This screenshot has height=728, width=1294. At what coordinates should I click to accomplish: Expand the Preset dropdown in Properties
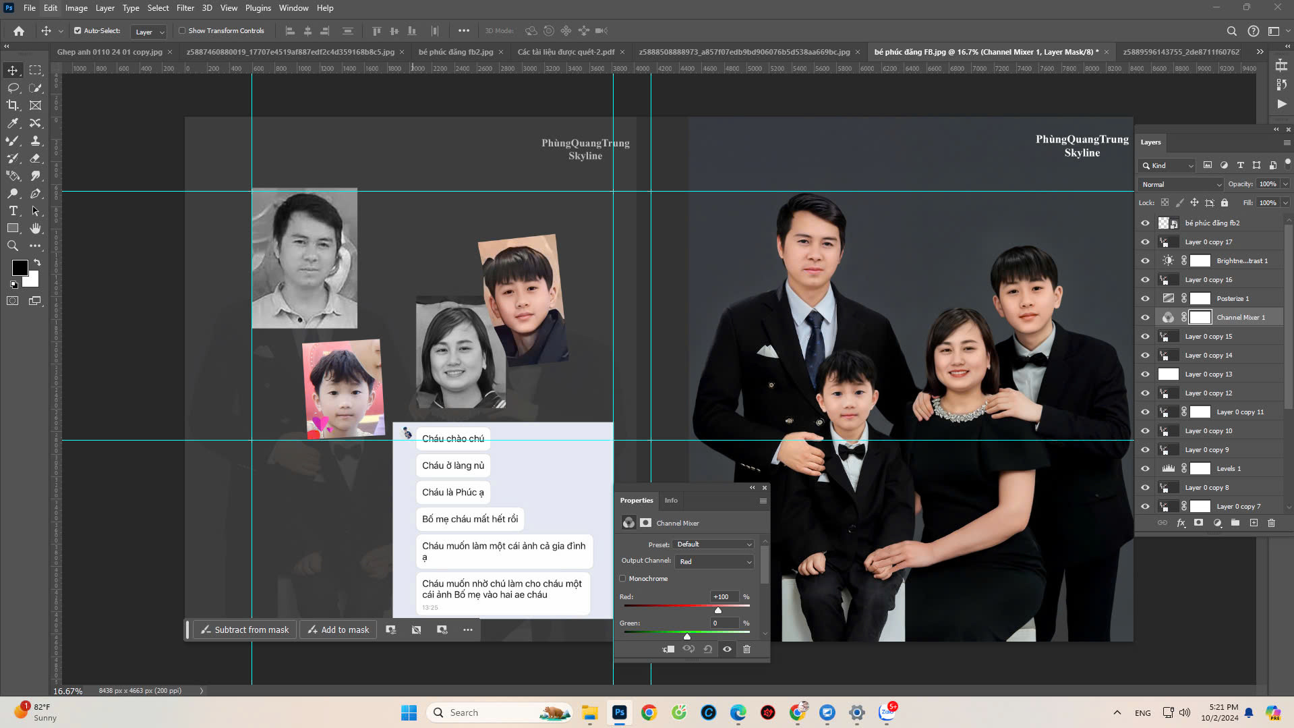pyautogui.click(x=713, y=544)
